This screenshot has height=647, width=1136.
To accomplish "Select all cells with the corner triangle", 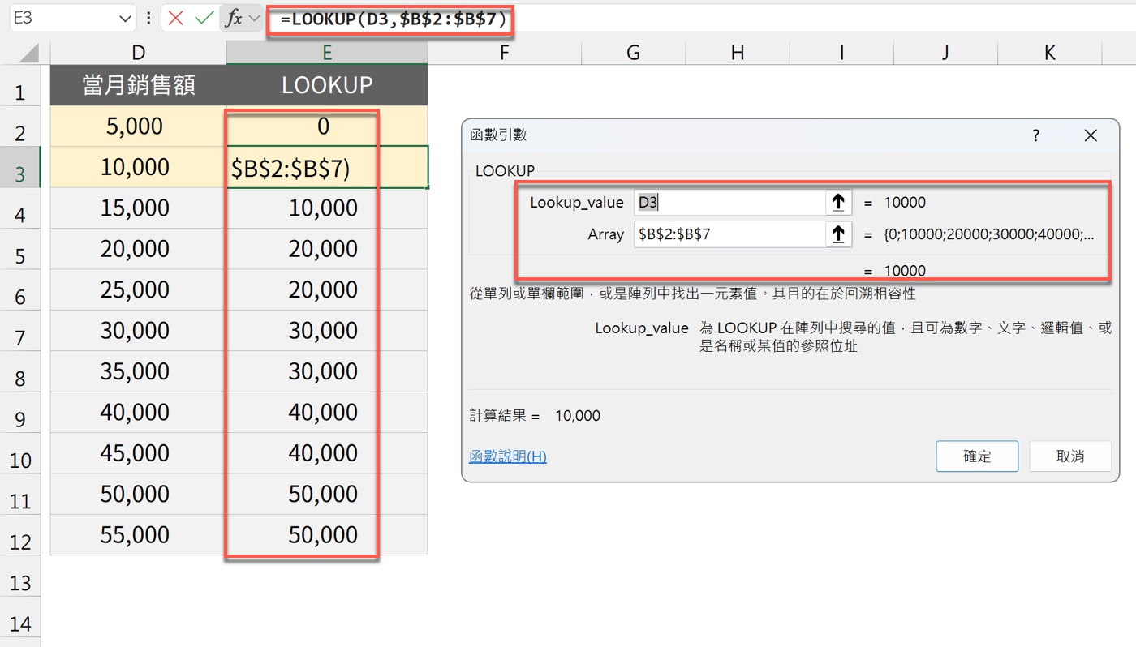I will coord(29,54).
